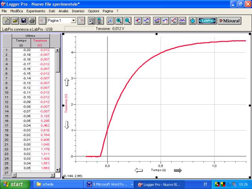Open the Analisi menu
This screenshot has width=252, height=189.
(x=64, y=11)
